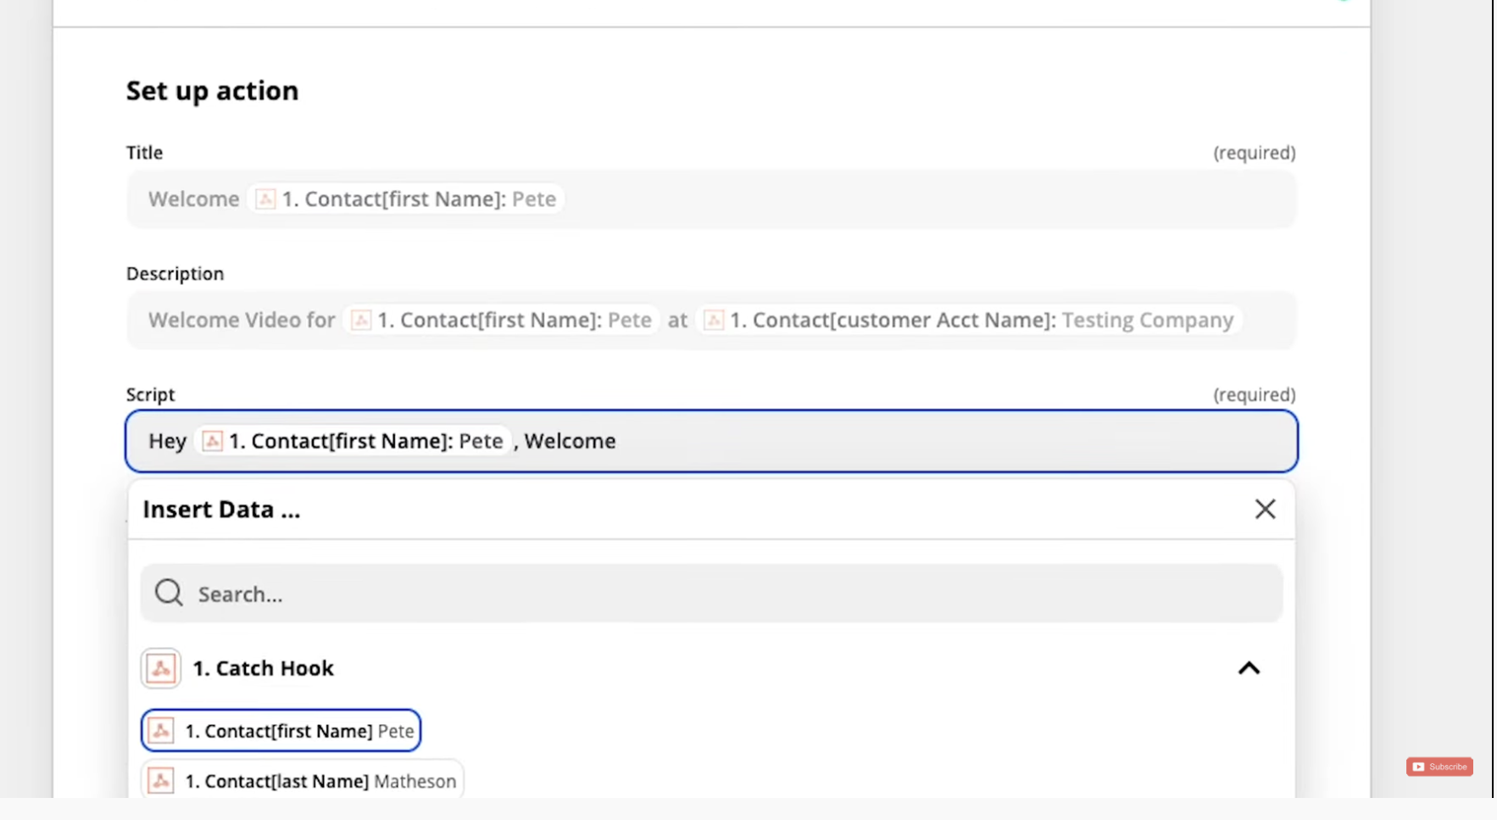Click the webhook icon in Script field pill
Viewport: 1497px width, 820px height.
212,442
